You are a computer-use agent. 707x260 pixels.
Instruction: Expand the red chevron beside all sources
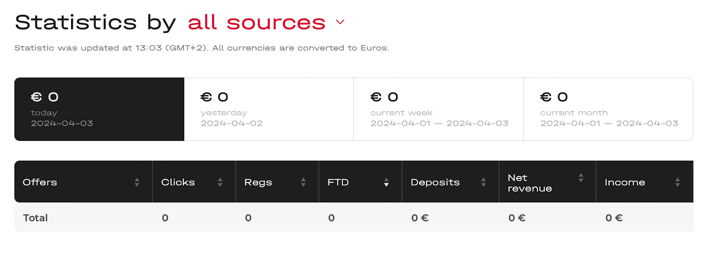click(x=340, y=22)
